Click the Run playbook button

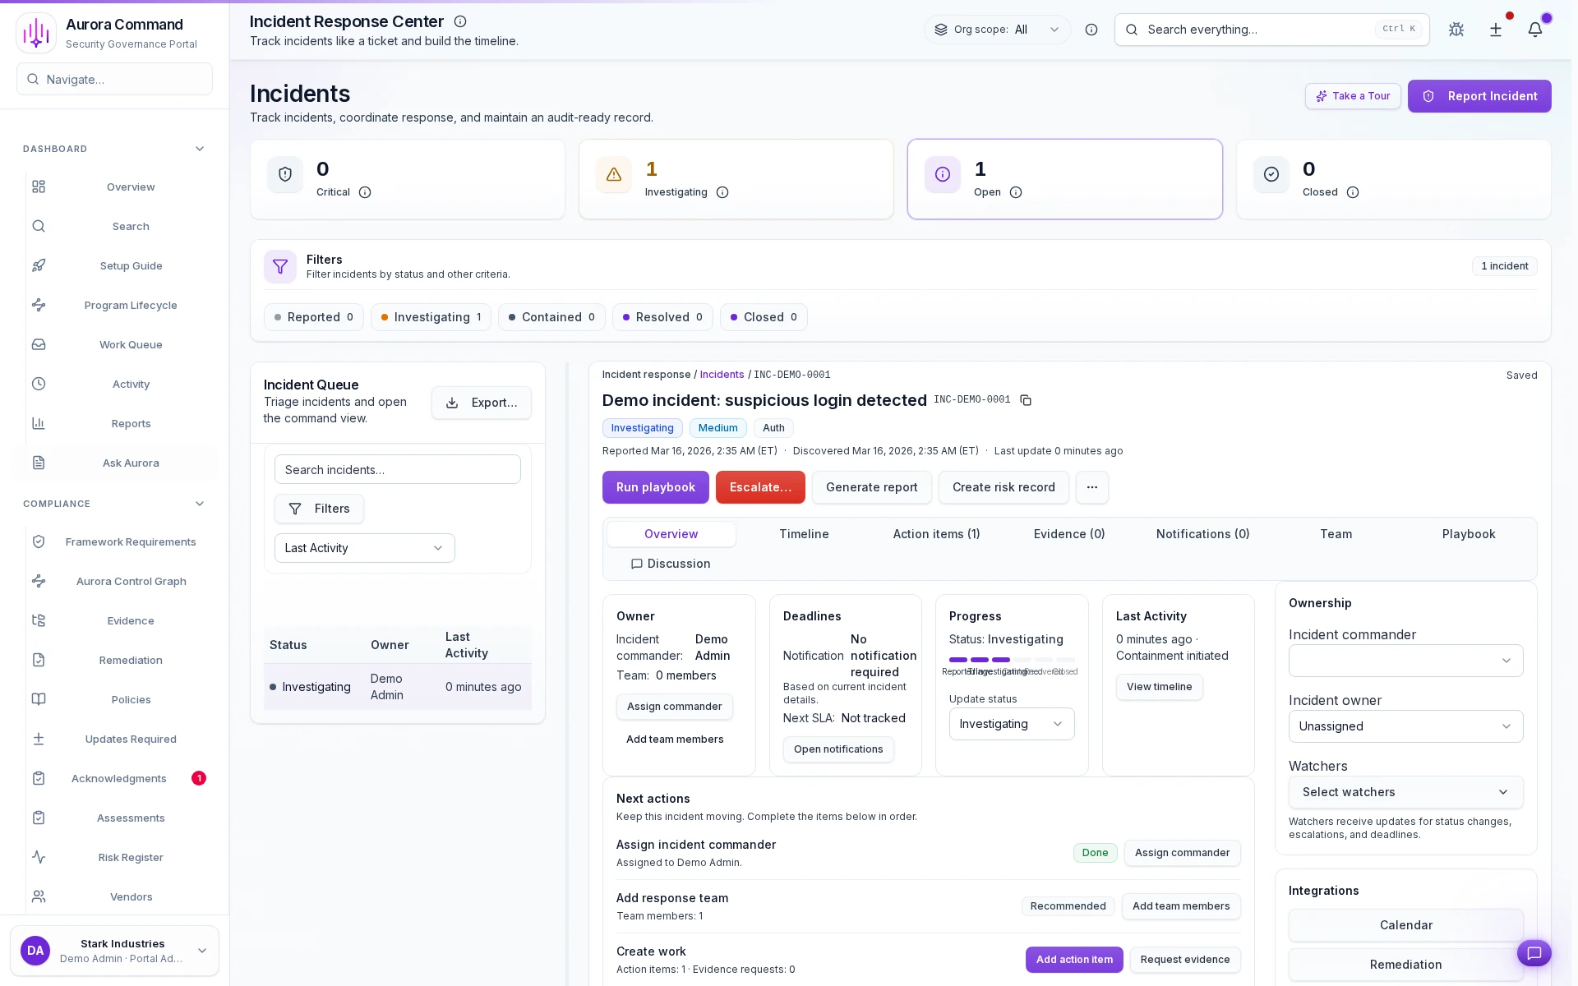pyautogui.click(x=655, y=487)
